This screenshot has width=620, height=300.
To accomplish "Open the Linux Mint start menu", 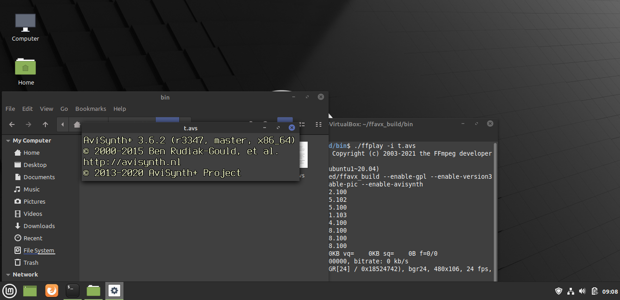I will click(x=10, y=290).
